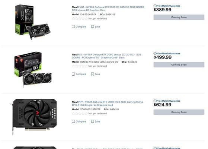The width and height of the screenshot is (208, 149).
Task: Open the EVGA RTX 3060 XC Gaming product link
Action: click(108, 9)
